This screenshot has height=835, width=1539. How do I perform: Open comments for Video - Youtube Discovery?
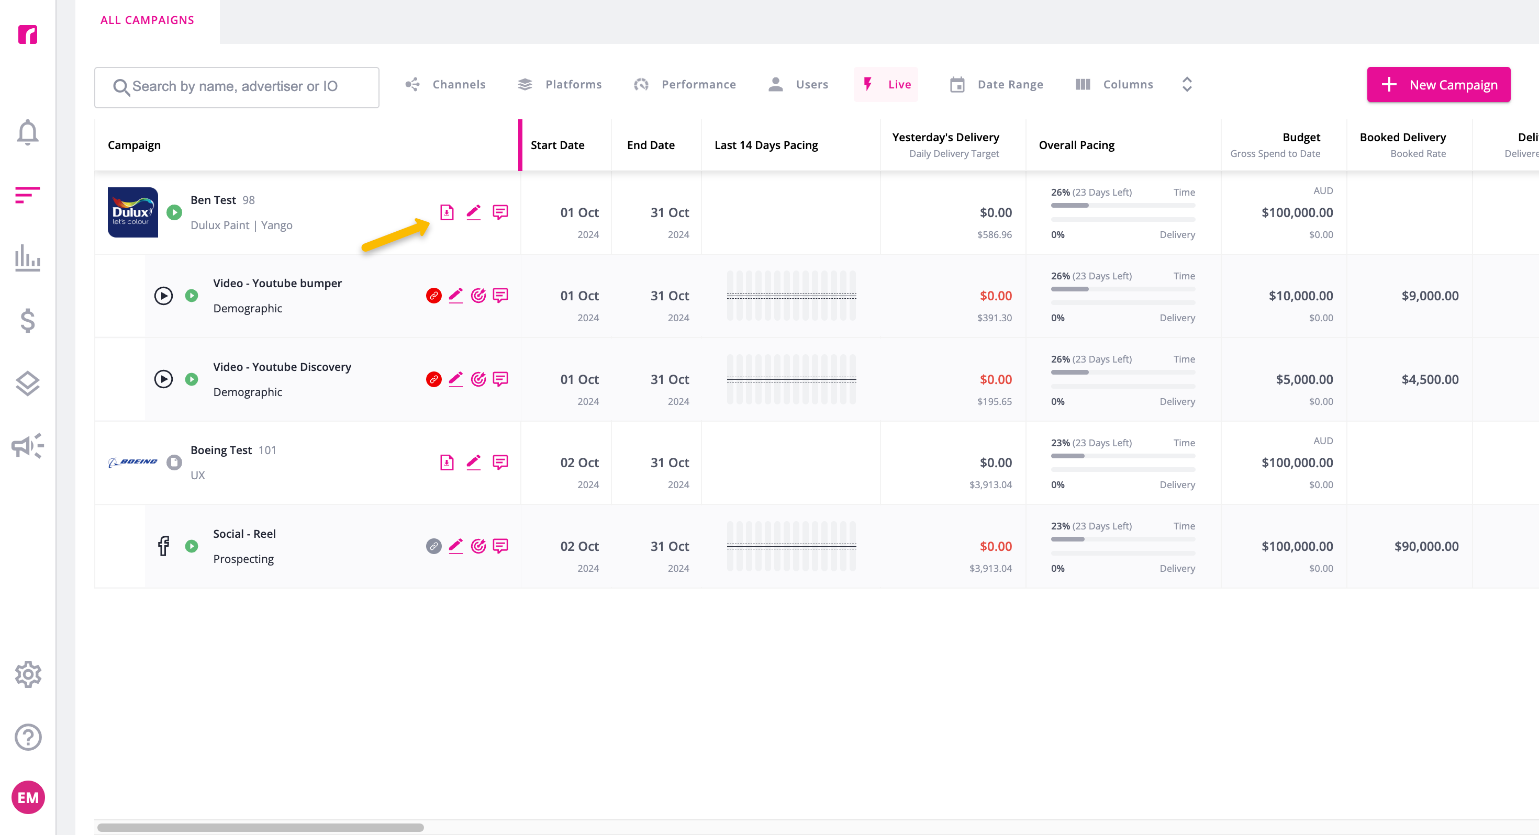500,379
